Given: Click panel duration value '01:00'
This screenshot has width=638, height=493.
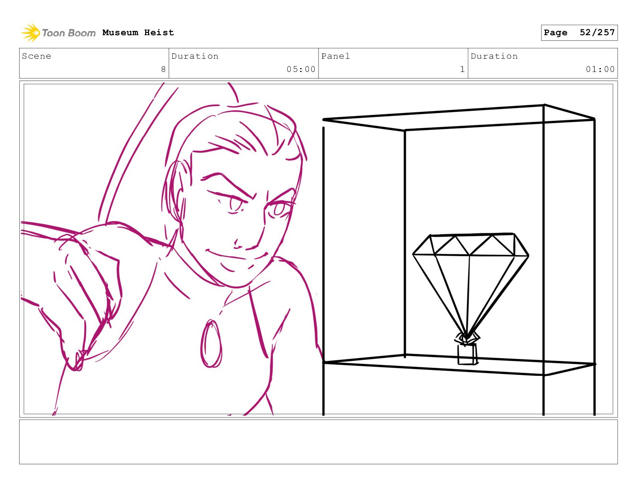Looking at the screenshot, I should [600, 69].
